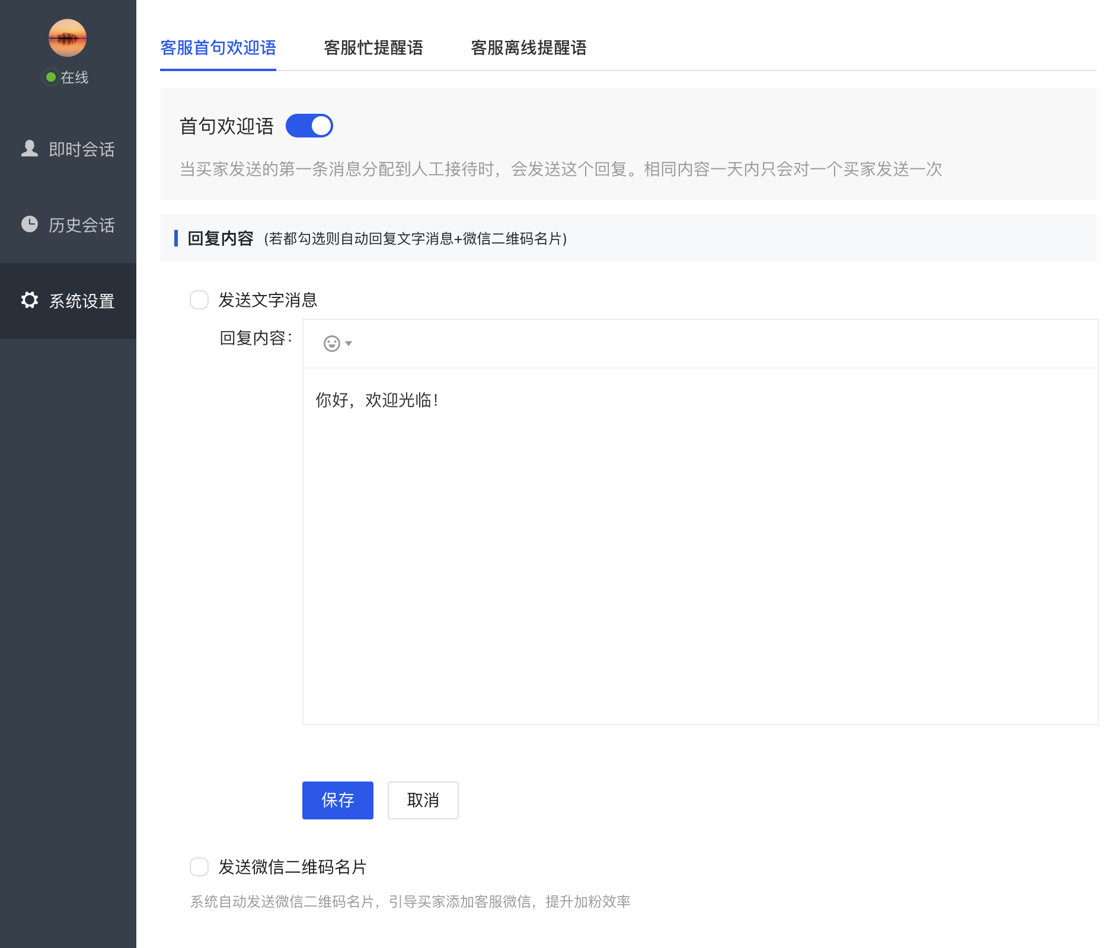Click the 保存 button
The image size is (1118, 948).
338,800
